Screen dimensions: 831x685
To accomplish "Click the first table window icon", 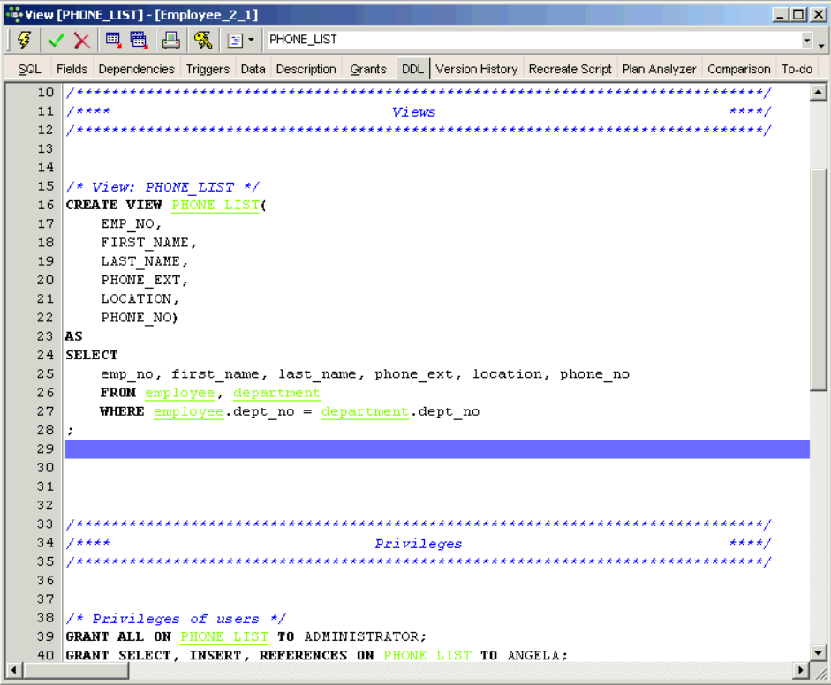I will (113, 40).
